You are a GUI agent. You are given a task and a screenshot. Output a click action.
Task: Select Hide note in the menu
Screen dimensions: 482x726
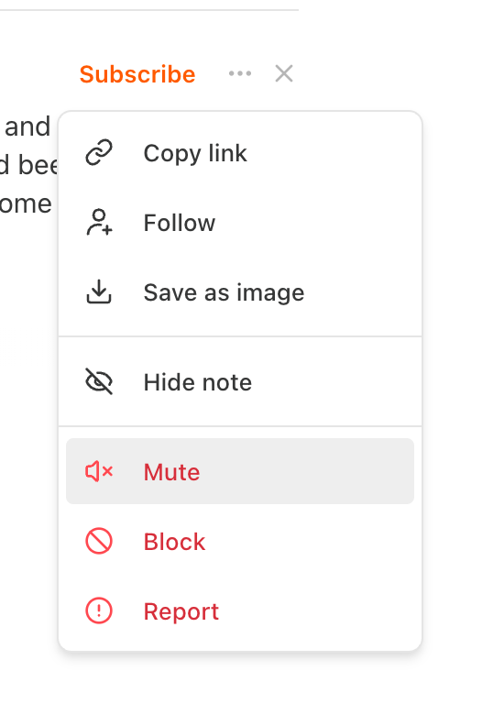click(x=198, y=382)
